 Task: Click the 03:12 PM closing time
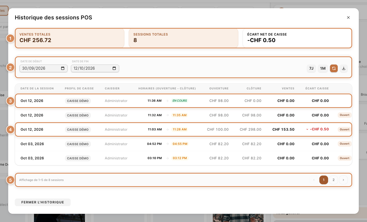click(180, 158)
